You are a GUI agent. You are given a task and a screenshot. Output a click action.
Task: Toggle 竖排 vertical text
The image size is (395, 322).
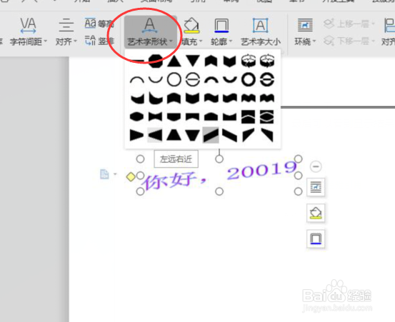pos(99,41)
